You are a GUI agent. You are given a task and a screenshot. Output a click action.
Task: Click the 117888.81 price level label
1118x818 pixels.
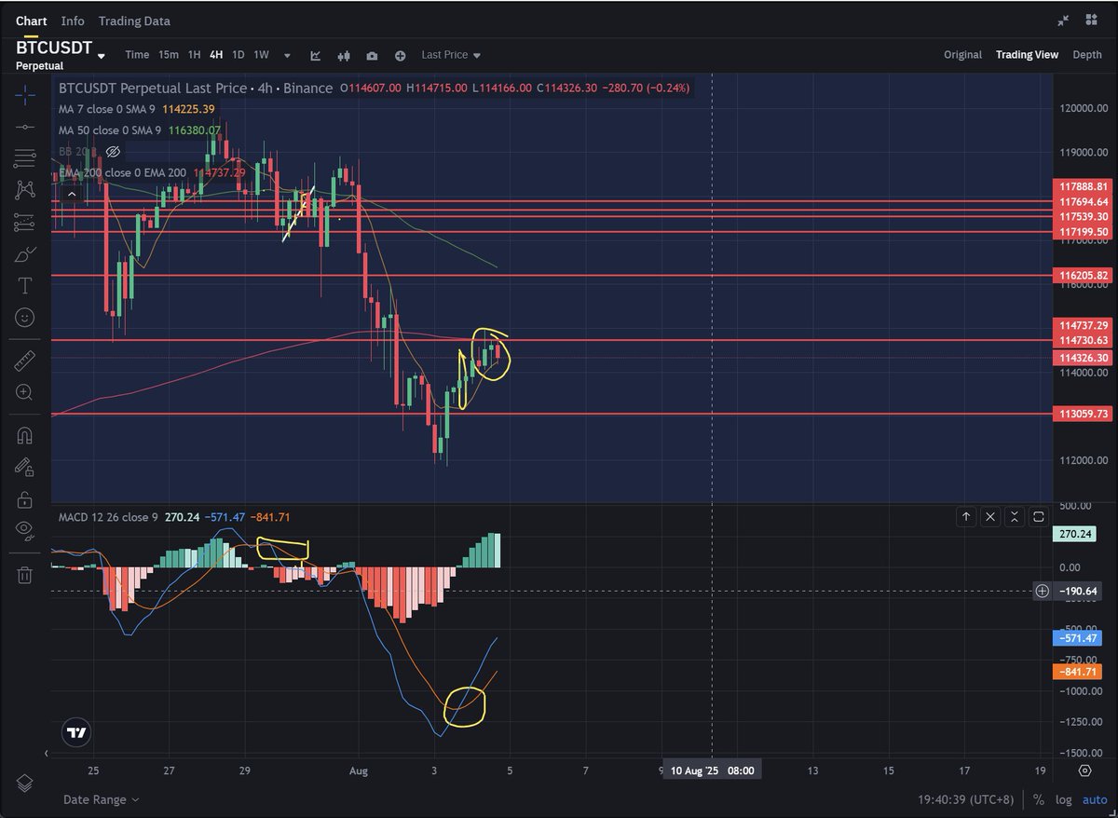point(1082,186)
